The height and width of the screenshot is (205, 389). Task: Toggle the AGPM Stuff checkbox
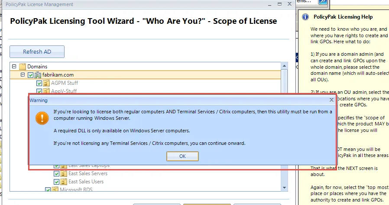click(x=39, y=83)
